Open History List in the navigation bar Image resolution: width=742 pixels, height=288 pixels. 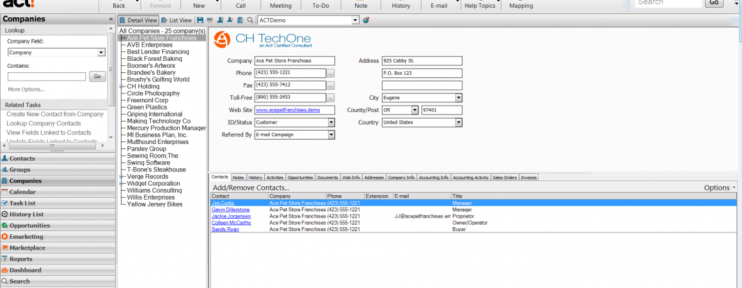click(x=58, y=214)
